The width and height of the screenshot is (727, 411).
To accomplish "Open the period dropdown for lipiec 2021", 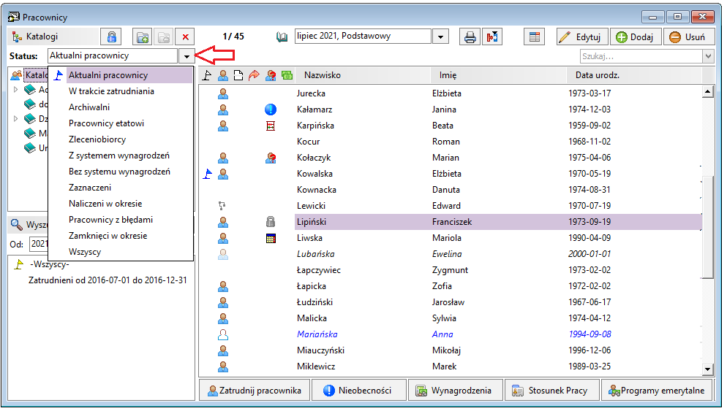I will pyautogui.click(x=441, y=37).
